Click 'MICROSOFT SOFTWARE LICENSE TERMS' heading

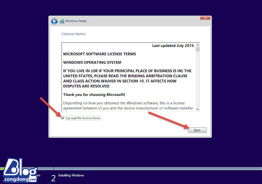[99, 54]
